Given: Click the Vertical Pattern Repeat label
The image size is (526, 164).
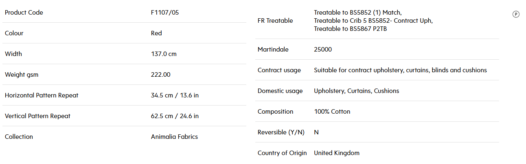Looking at the screenshot, I should (37, 116).
